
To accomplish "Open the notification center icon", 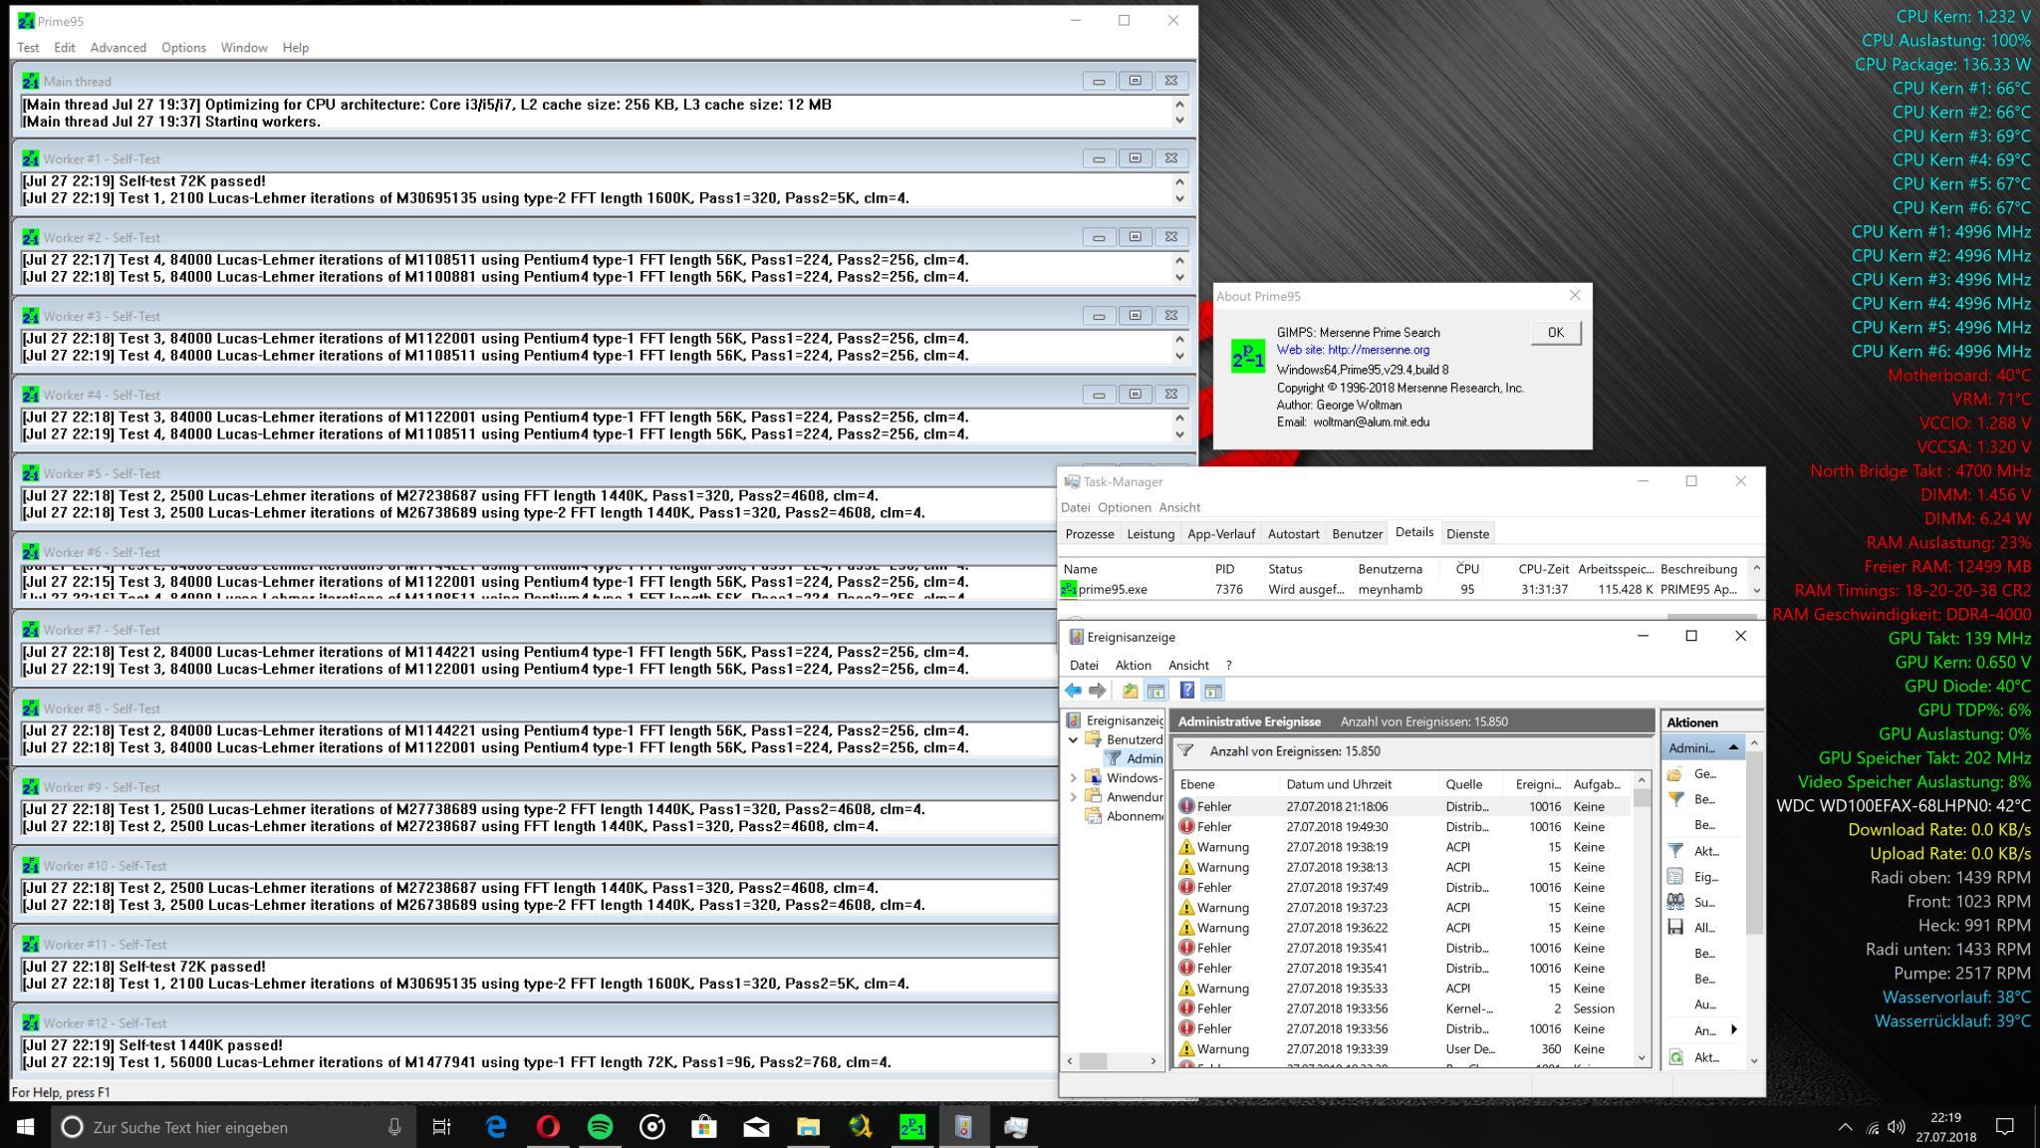I will tap(2005, 1127).
